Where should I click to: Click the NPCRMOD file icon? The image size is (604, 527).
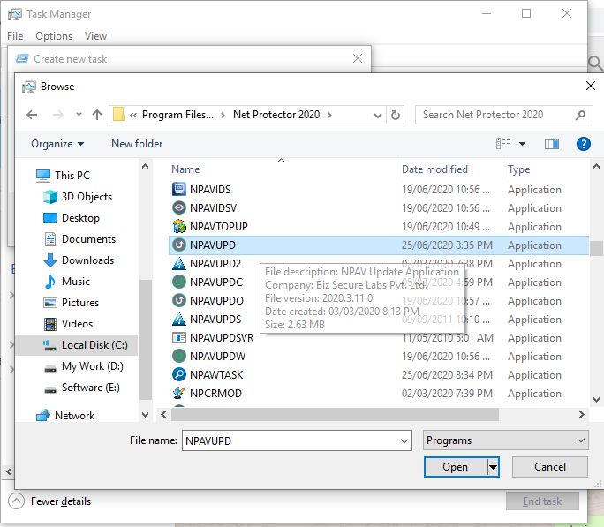coord(178,394)
